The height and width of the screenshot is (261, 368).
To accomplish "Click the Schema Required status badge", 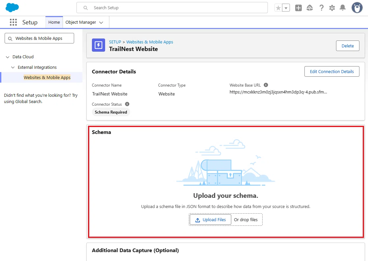I will click(111, 112).
